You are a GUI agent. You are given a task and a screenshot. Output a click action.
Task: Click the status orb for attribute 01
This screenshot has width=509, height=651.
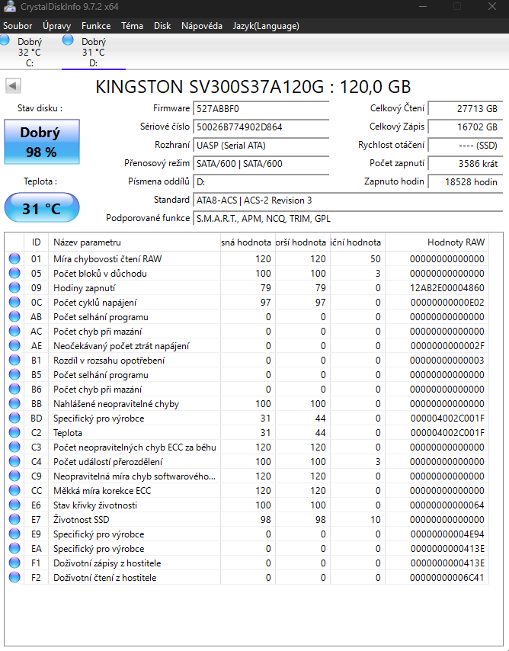(x=14, y=258)
